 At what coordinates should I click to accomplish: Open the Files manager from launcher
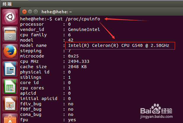[x=10, y=34]
